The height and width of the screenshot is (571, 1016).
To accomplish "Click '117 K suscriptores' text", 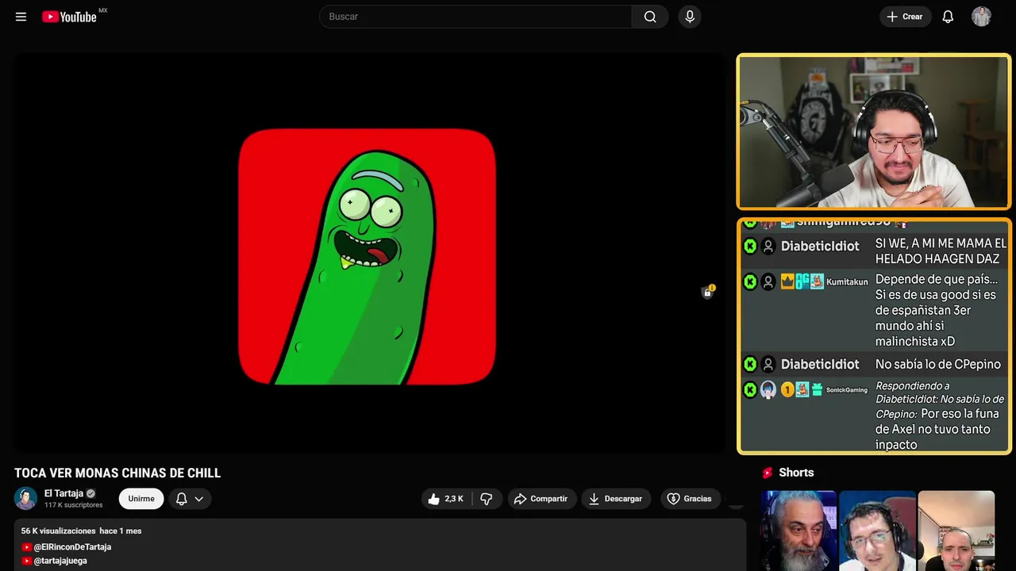I will tap(74, 505).
